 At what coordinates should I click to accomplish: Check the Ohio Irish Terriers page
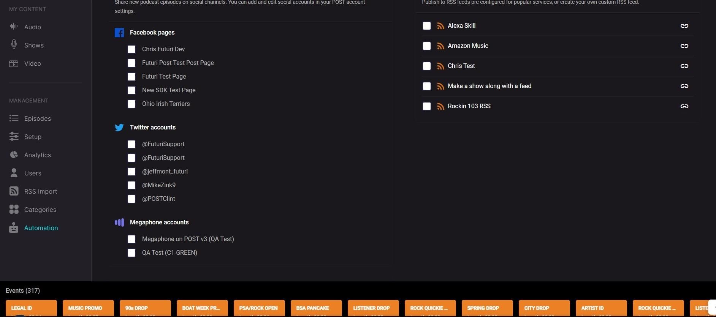(131, 104)
